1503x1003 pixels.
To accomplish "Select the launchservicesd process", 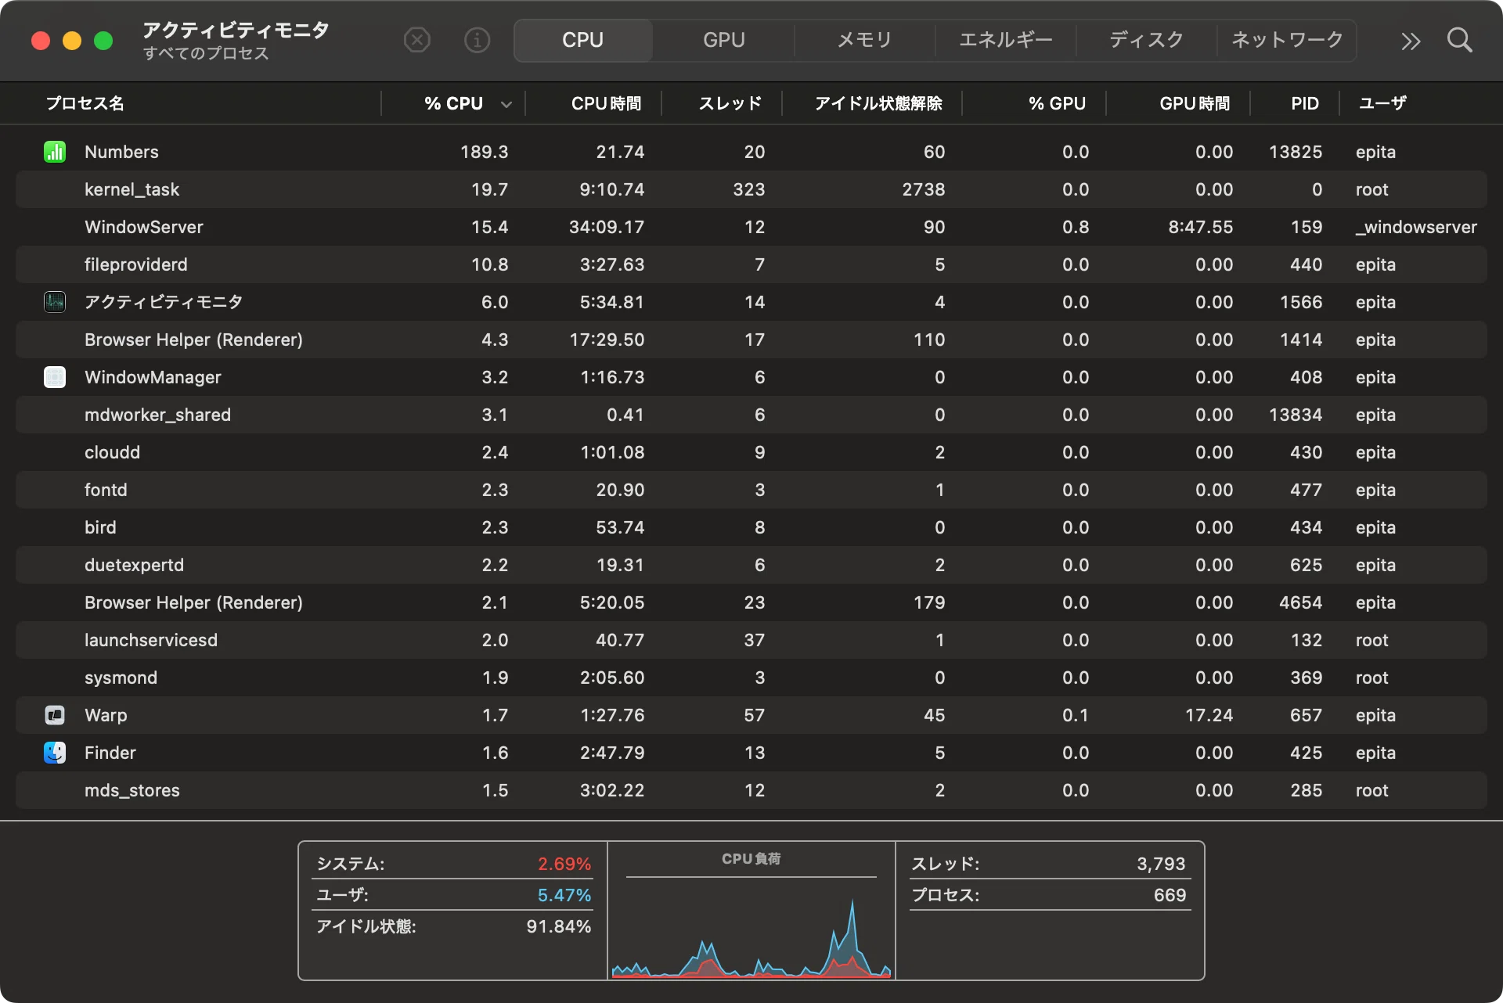I will tap(751, 640).
